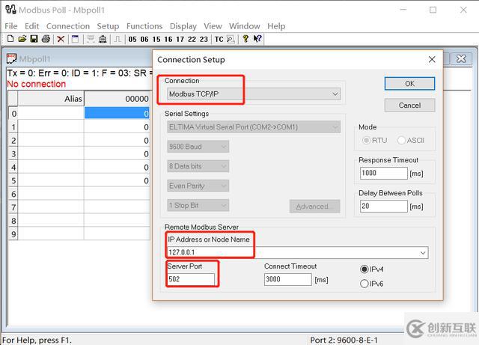The width and height of the screenshot is (479, 345).
Task: Close the Connection Setup dialog
Action: pos(432,59)
